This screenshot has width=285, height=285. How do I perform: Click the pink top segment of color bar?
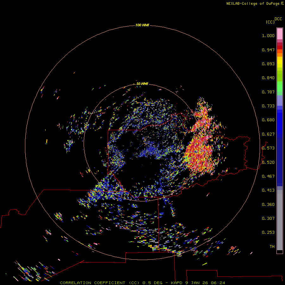click(280, 34)
